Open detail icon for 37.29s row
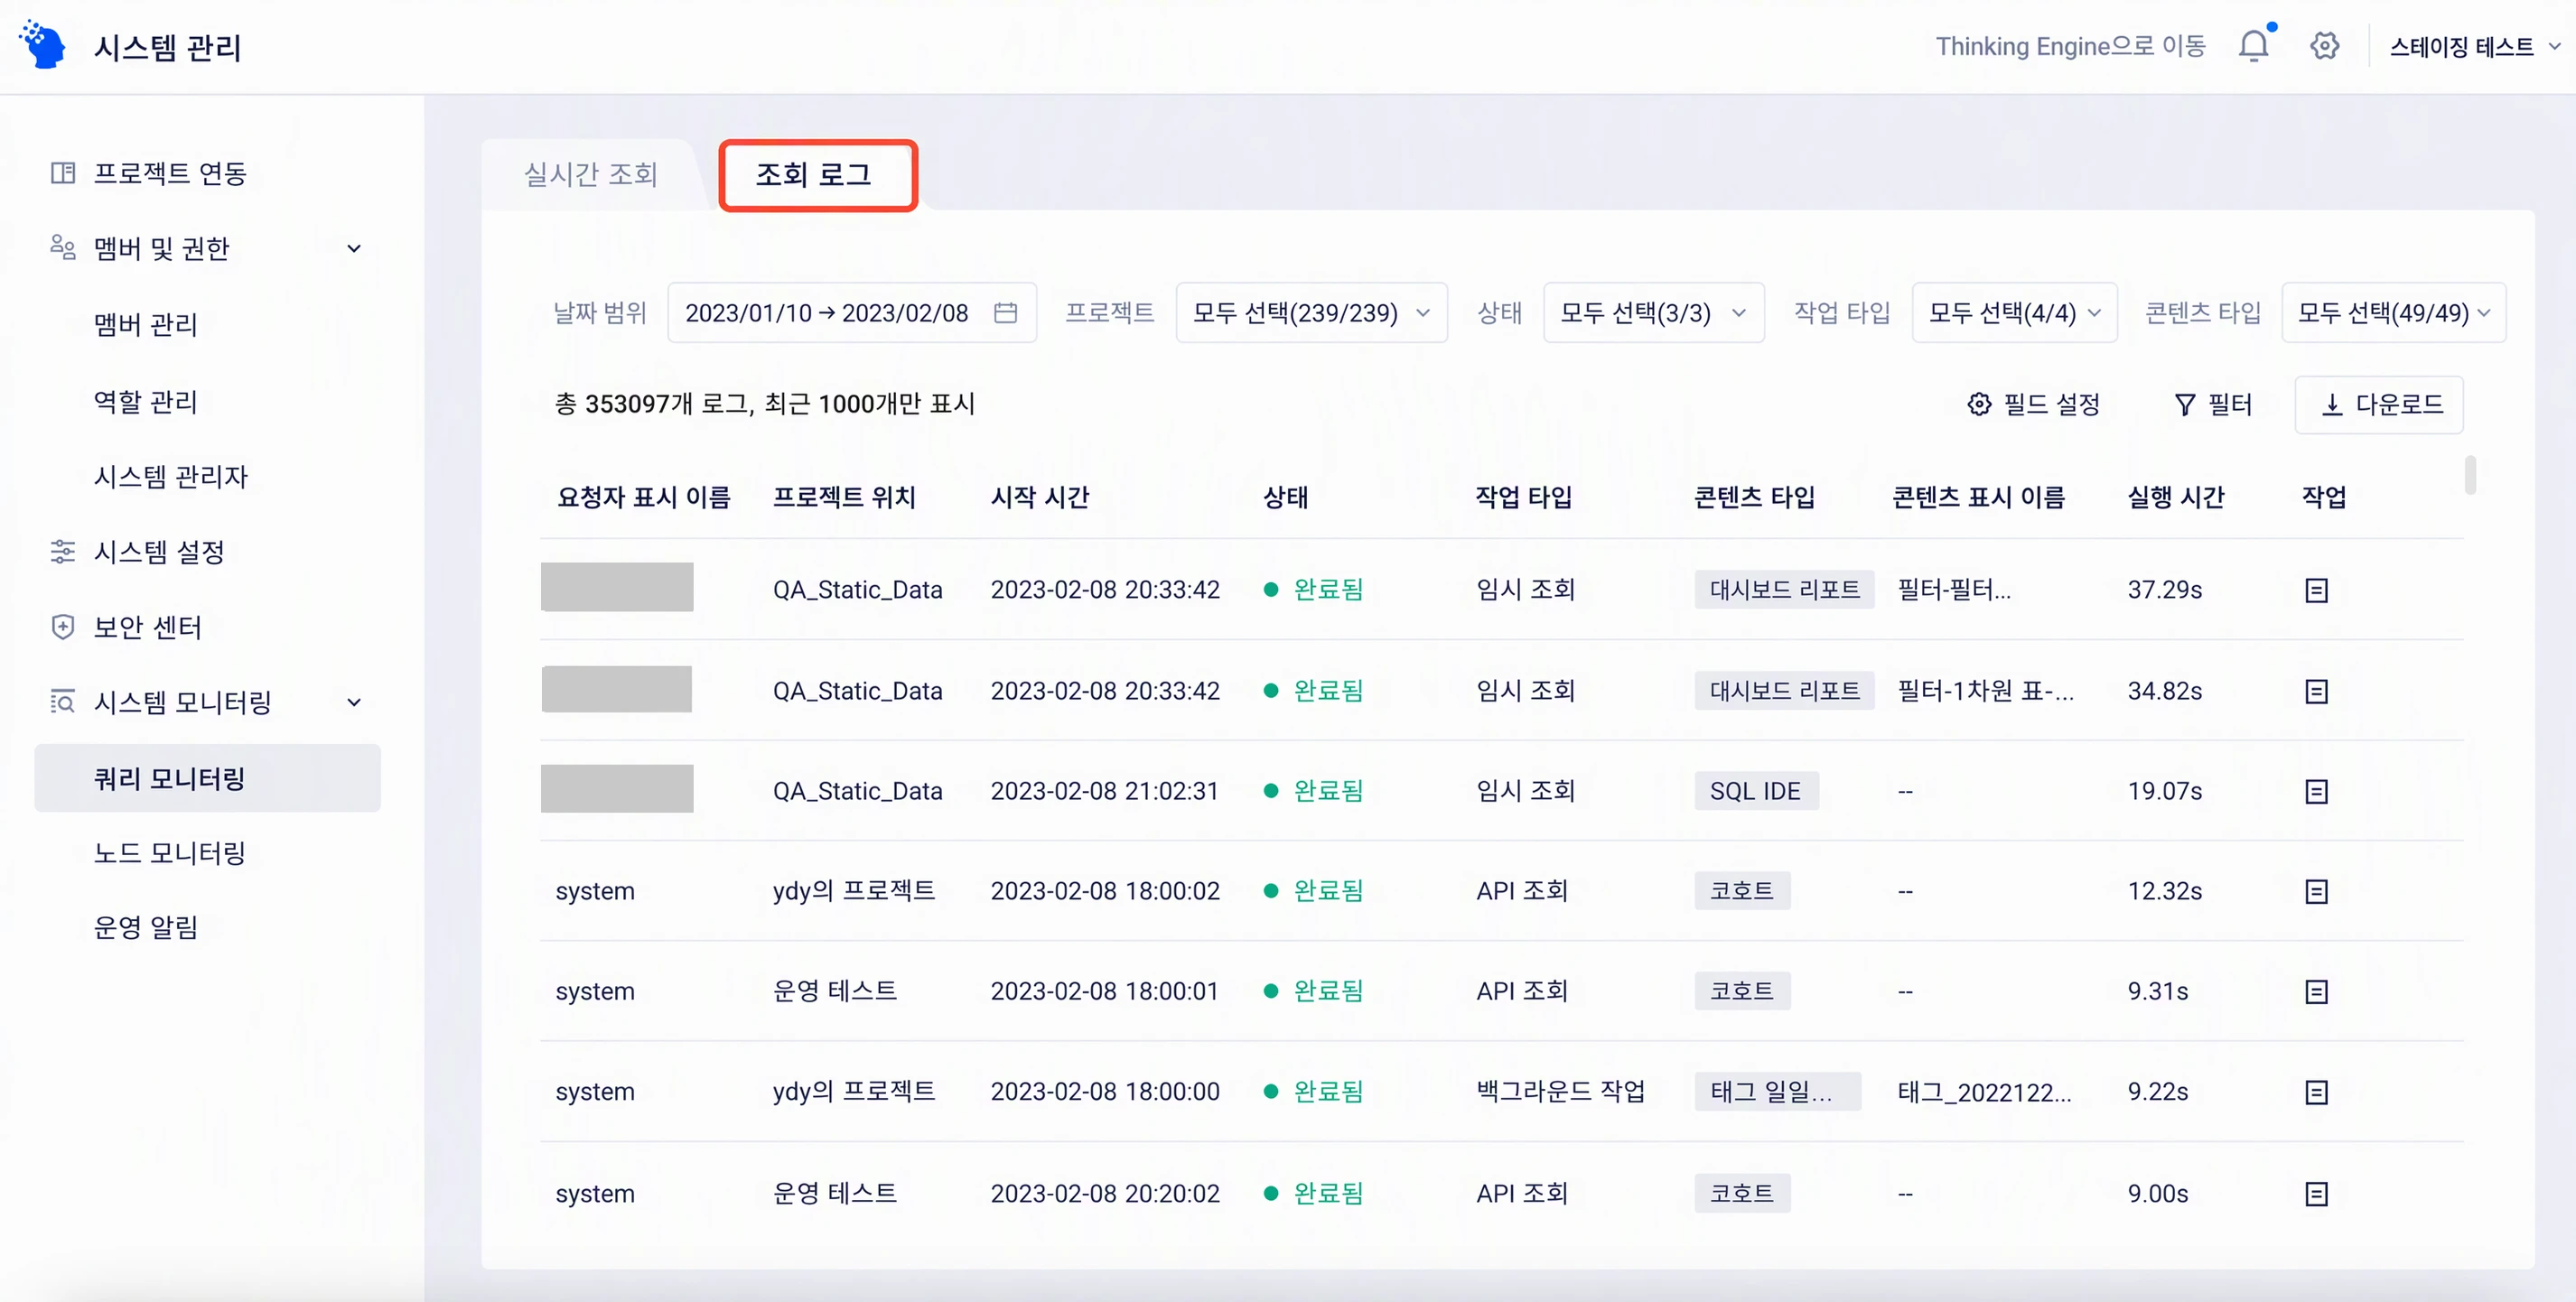The height and width of the screenshot is (1302, 2576). [x=2316, y=590]
